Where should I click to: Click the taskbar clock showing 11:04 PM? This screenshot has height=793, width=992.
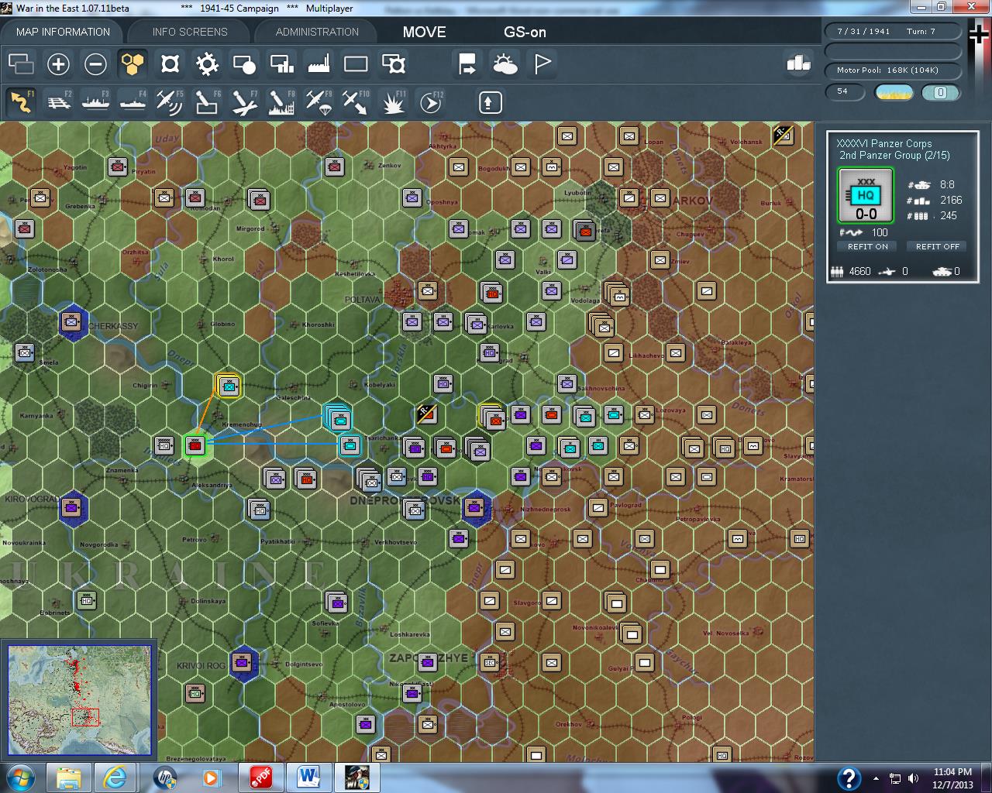(x=952, y=778)
